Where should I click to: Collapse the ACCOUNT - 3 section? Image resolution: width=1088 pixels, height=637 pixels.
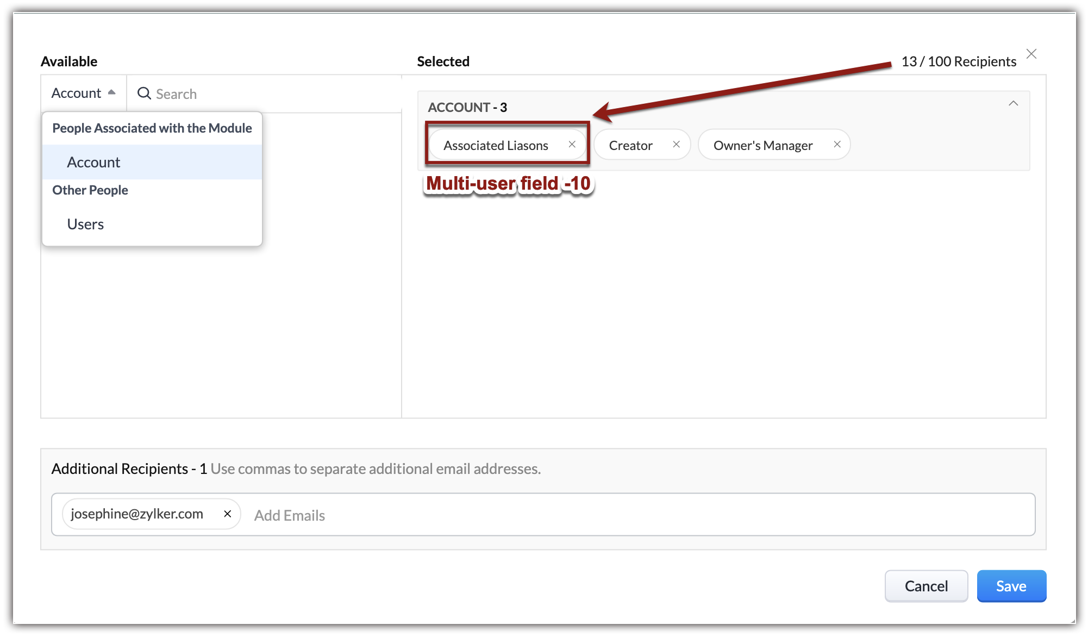click(x=1013, y=103)
